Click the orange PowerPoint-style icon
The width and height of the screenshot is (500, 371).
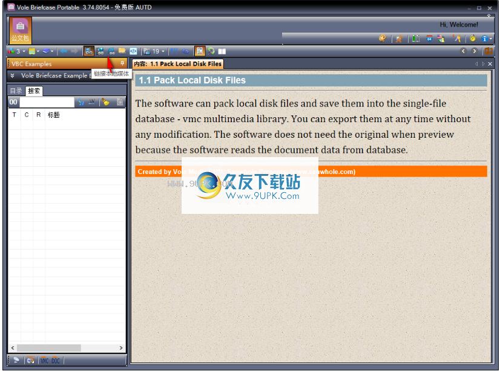[488, 51]
